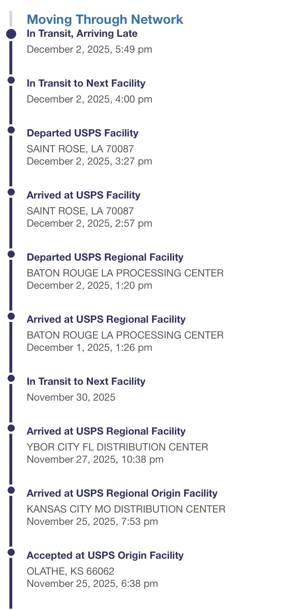Select the Departed USPS Regional Facility status title
The image size is (302, 610).
click(105, 257)
